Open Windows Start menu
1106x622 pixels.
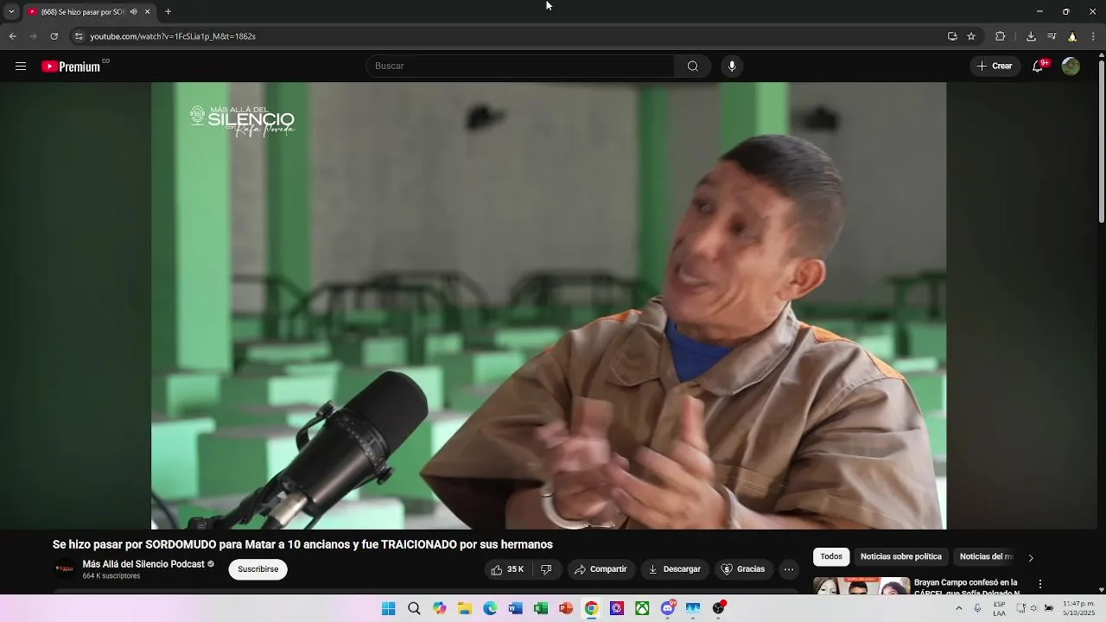(389, 608)
